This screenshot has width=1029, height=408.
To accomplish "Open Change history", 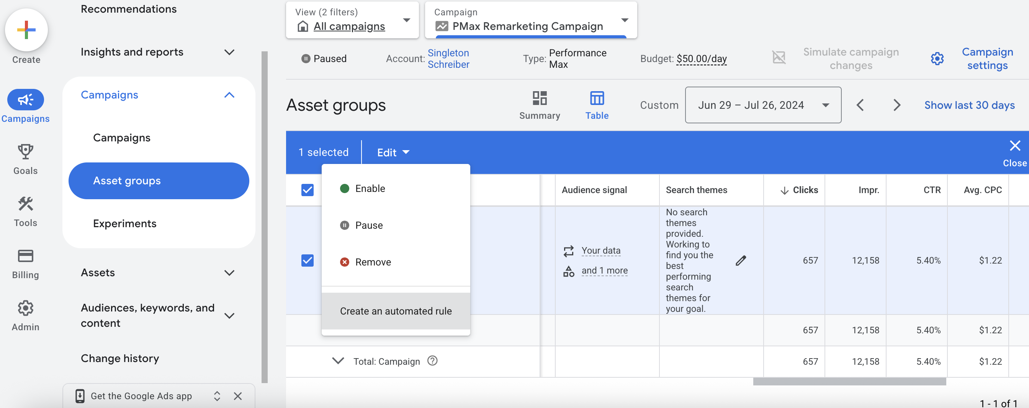I will click(120, 359).
